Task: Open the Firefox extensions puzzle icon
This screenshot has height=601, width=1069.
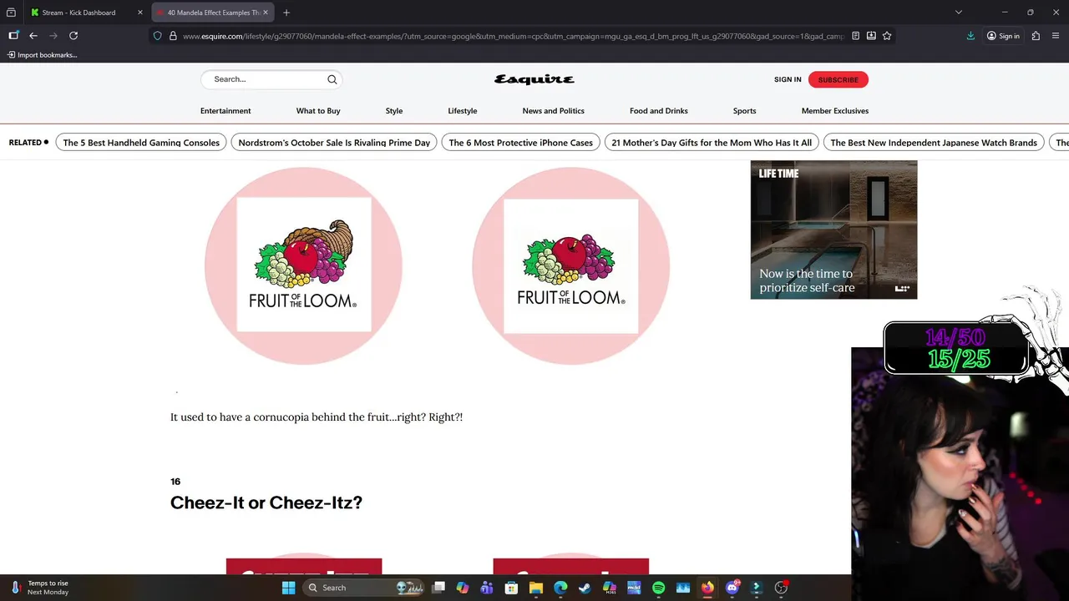Action: coord(1036,36)
